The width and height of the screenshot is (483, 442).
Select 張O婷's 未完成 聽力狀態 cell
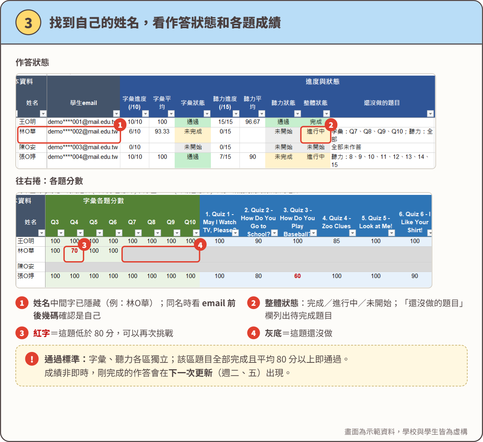pyautogui.click(x=283, y=160)
